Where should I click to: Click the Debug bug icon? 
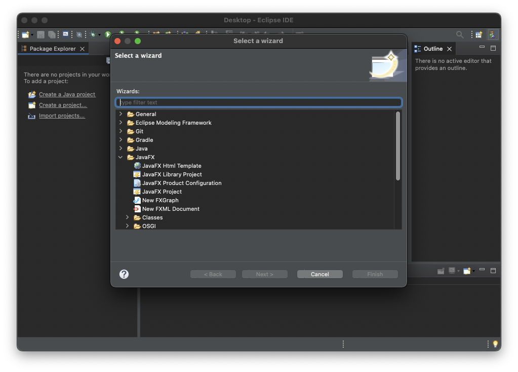point(93,34)
